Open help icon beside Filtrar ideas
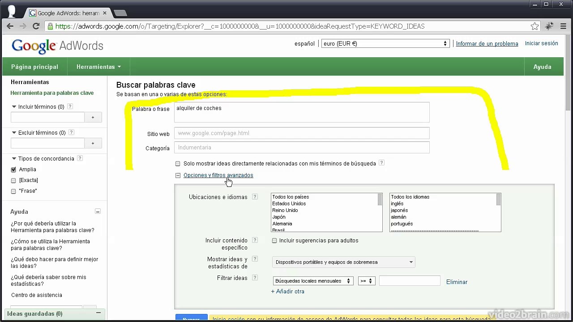Image resolution: width=573 pixels, height=322 pixels. pos(255,278)
